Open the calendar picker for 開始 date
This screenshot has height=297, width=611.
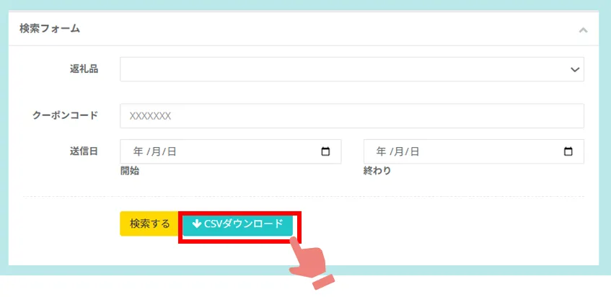click(325, 151)
